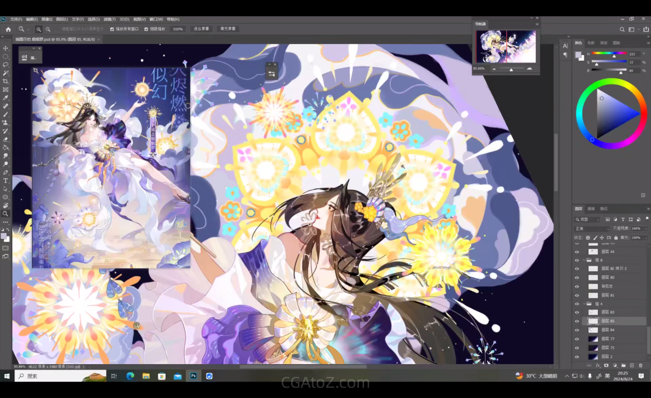Screen dimensions: 651x398
Task: Click the foreground color swatch in toolbar
Action: 4,236
